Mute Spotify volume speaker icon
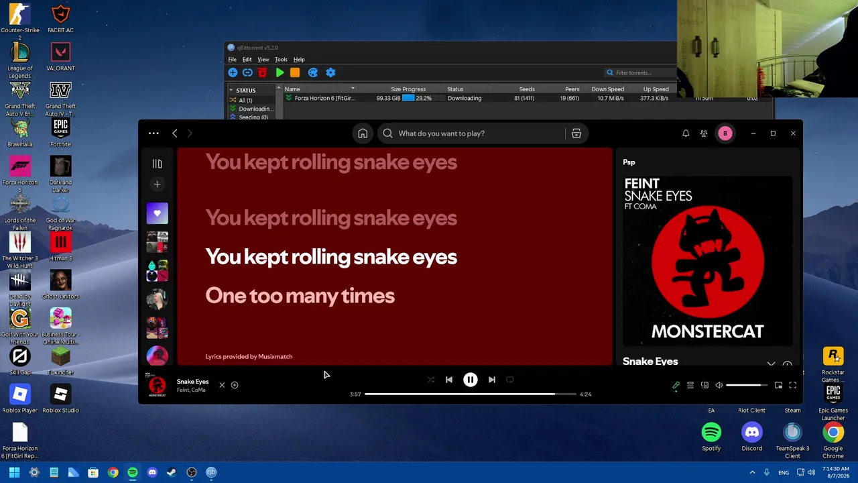Viewport: 858px width, 483px height. [719, 385]
